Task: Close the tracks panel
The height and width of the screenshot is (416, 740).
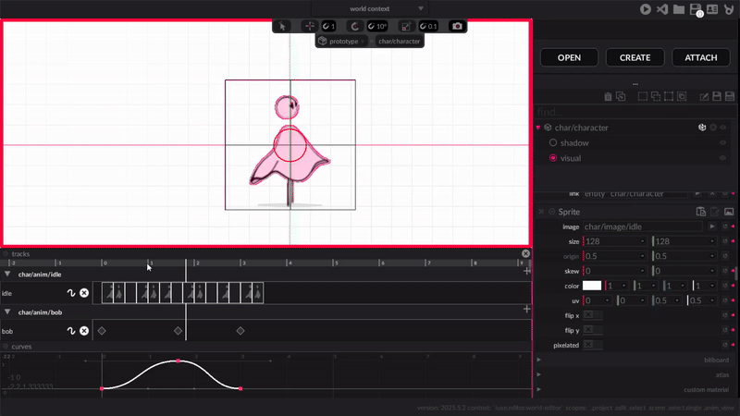Action: click(525, 253)
